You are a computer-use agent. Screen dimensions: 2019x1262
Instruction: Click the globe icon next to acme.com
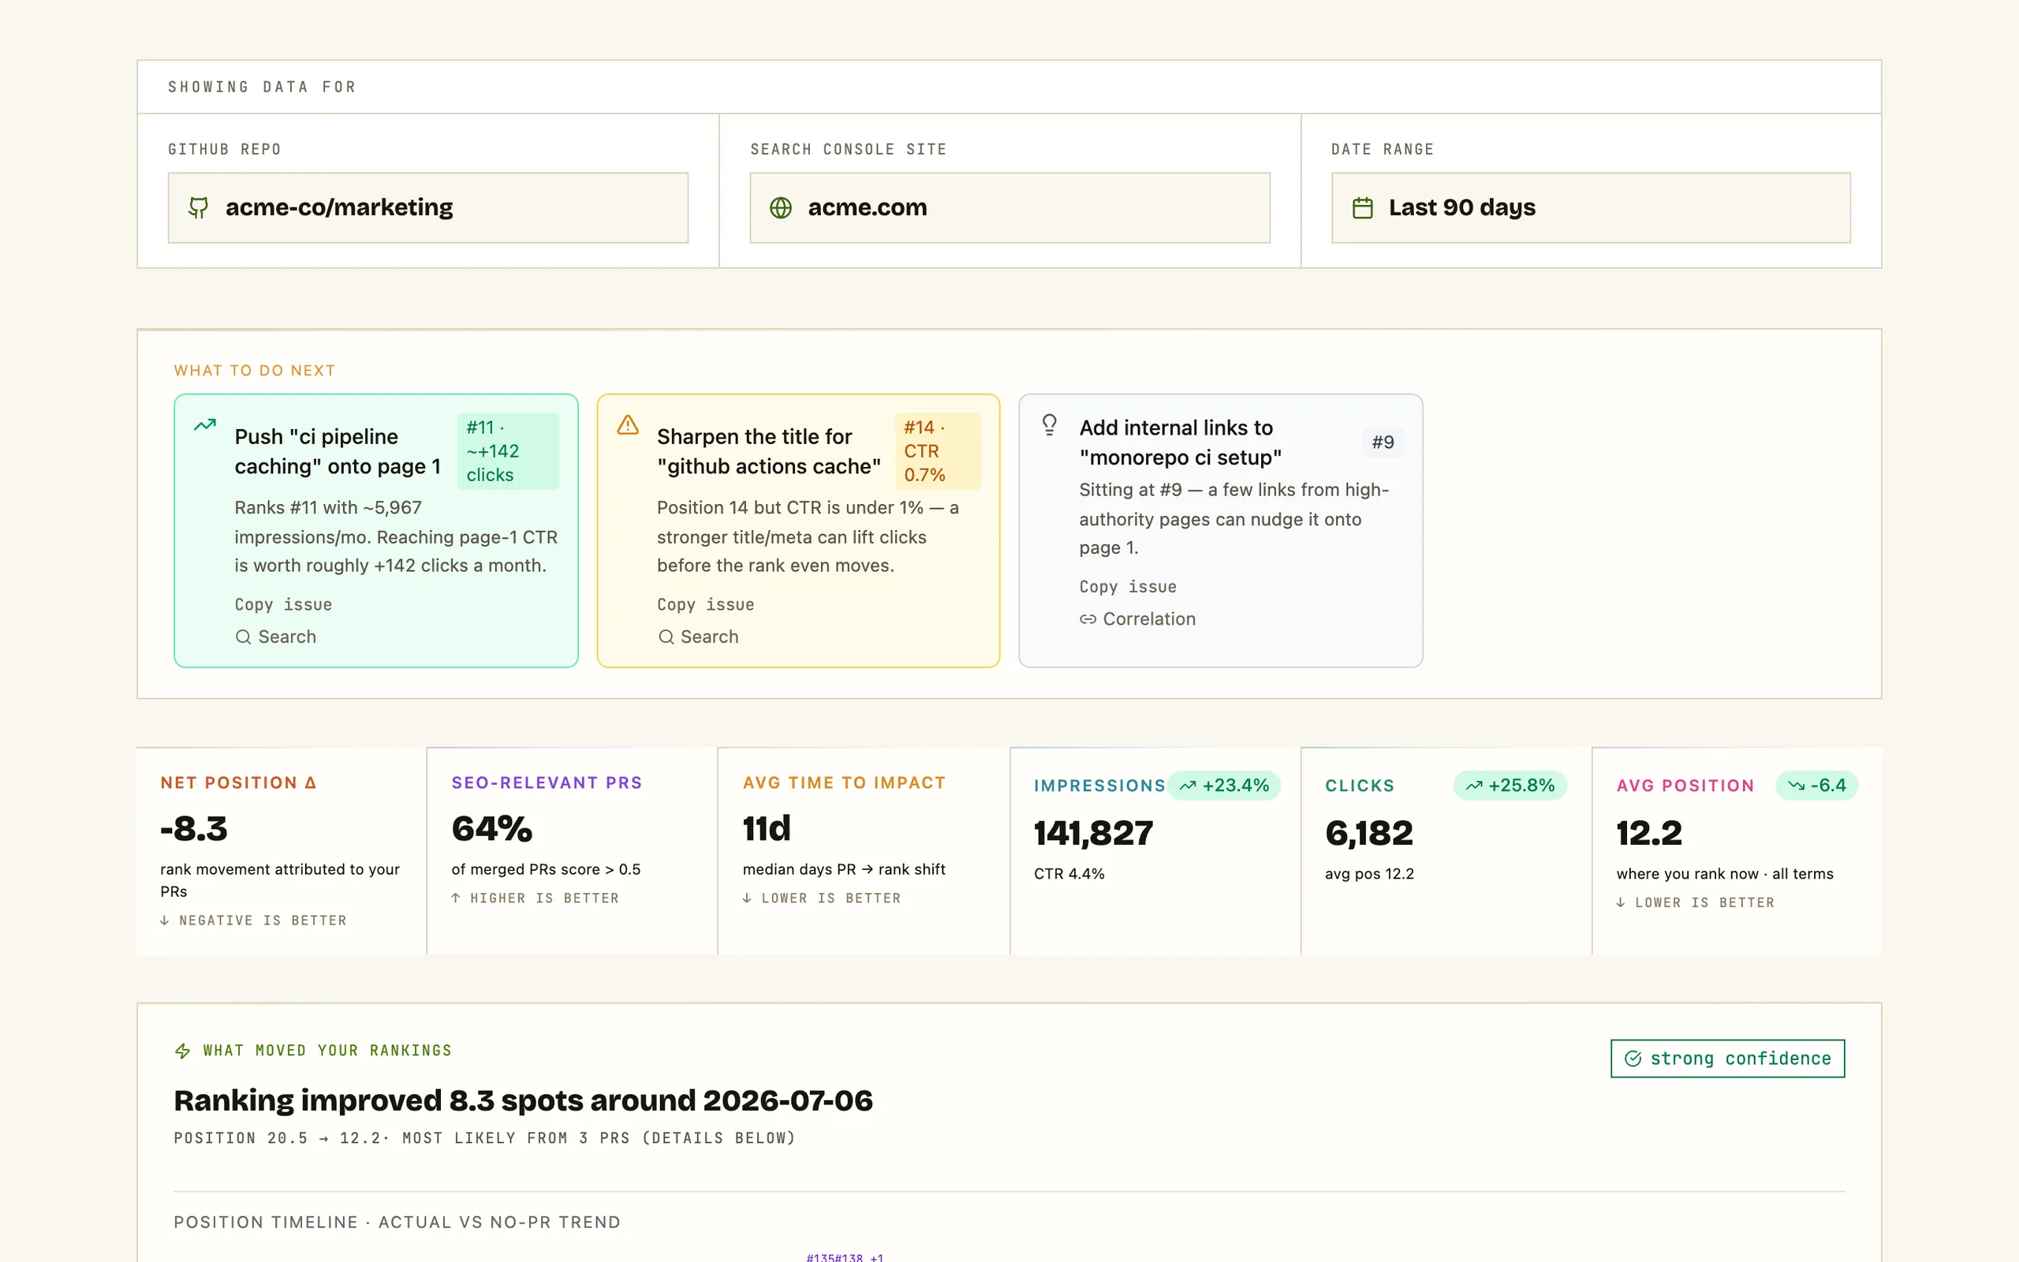click(x=780, y=207)
